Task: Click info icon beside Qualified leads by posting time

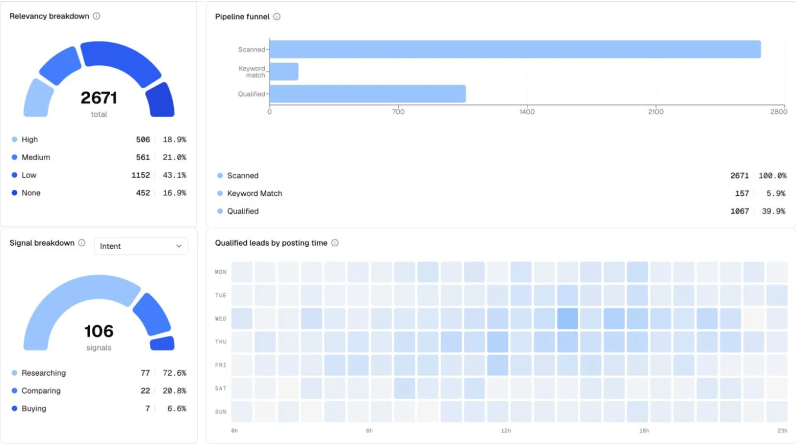Action: [335, 243]
